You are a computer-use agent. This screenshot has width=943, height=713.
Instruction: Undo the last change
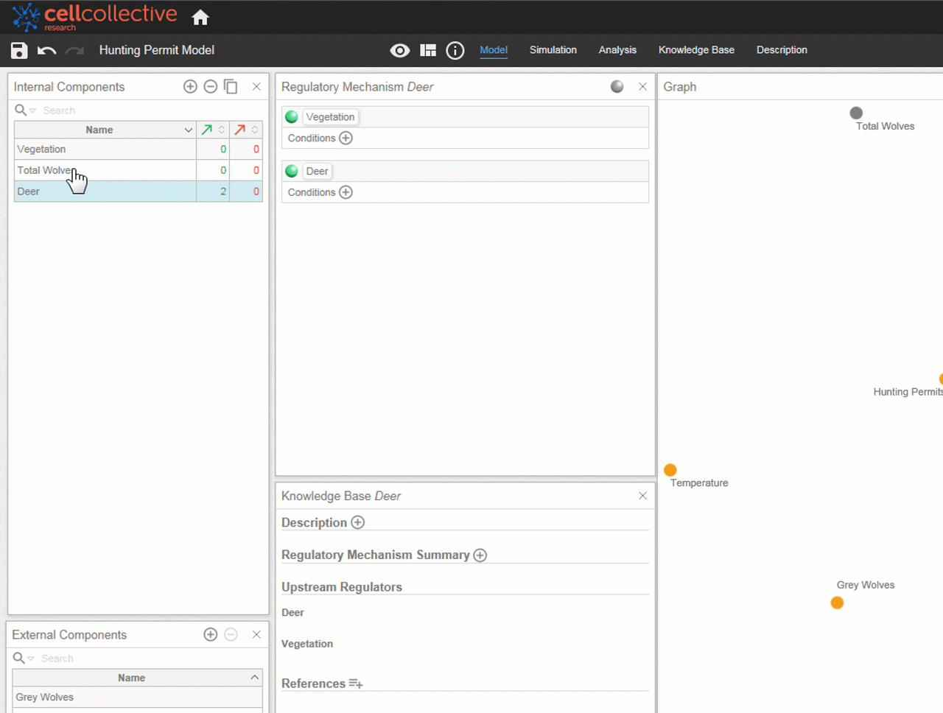coord(46,50)
